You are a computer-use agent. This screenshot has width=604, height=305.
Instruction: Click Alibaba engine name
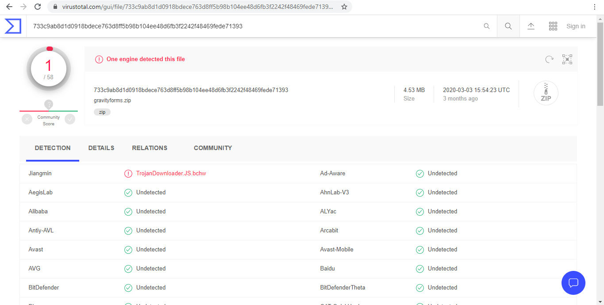point(38,212)
